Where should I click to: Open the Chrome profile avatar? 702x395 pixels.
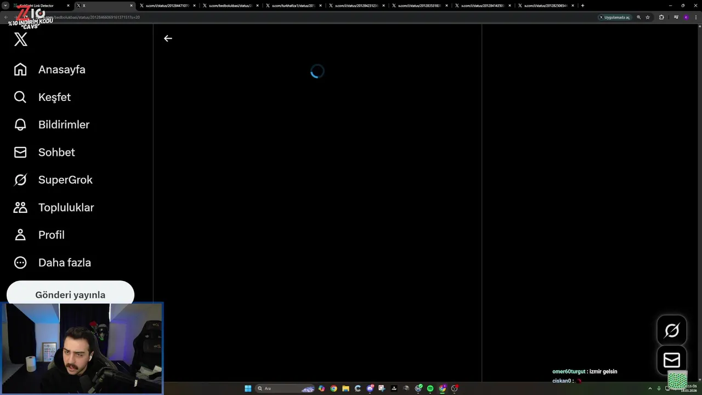(x=686, y=17)
